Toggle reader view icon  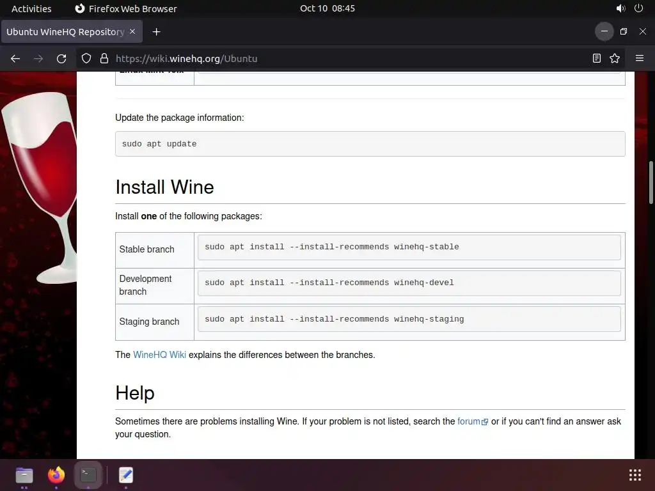pyautogui.click(x=597, y=58)
